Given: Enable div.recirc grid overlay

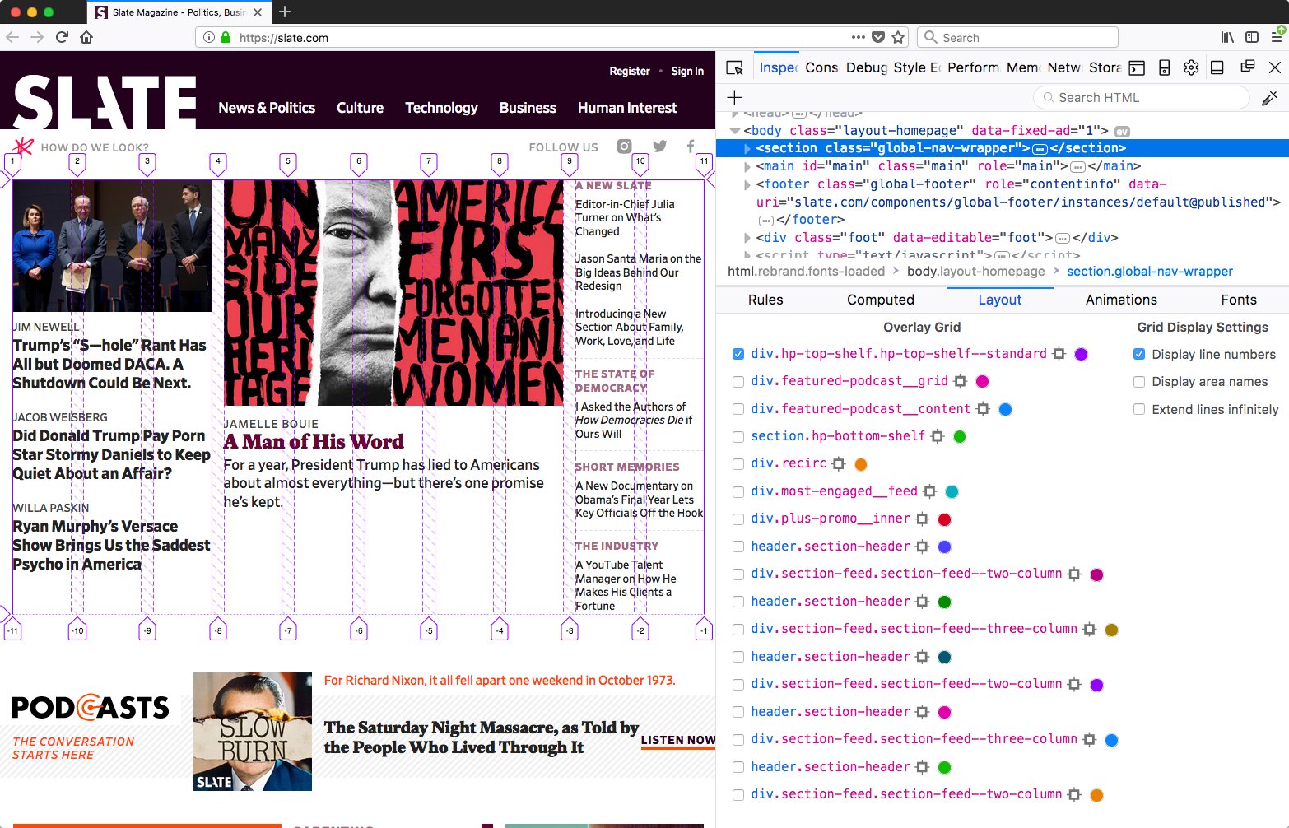Looking at the screenshot, I should (x=738, y=464).
